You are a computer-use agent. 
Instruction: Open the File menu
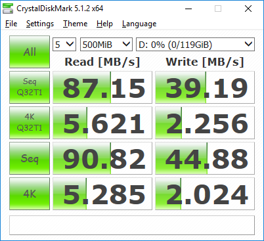coord(11,24)
